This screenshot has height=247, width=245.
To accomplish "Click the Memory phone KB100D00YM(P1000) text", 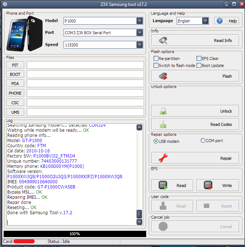I will (x=62, y=166).
